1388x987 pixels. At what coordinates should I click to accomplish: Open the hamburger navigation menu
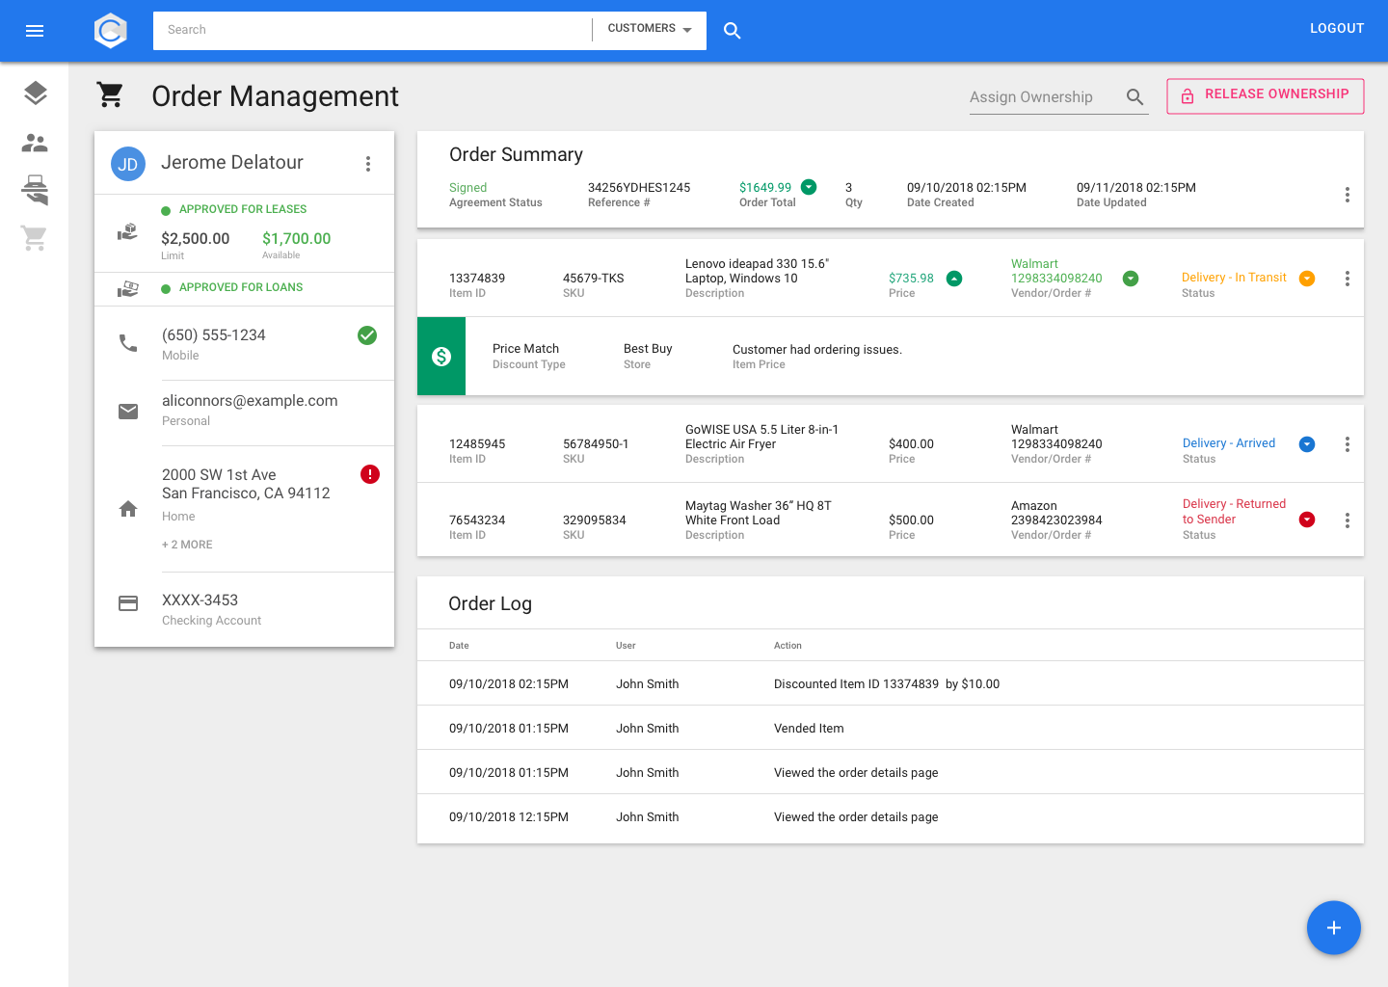[35, 31]
